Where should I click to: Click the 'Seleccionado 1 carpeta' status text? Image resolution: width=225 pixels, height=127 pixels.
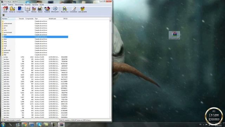[13, 120]
